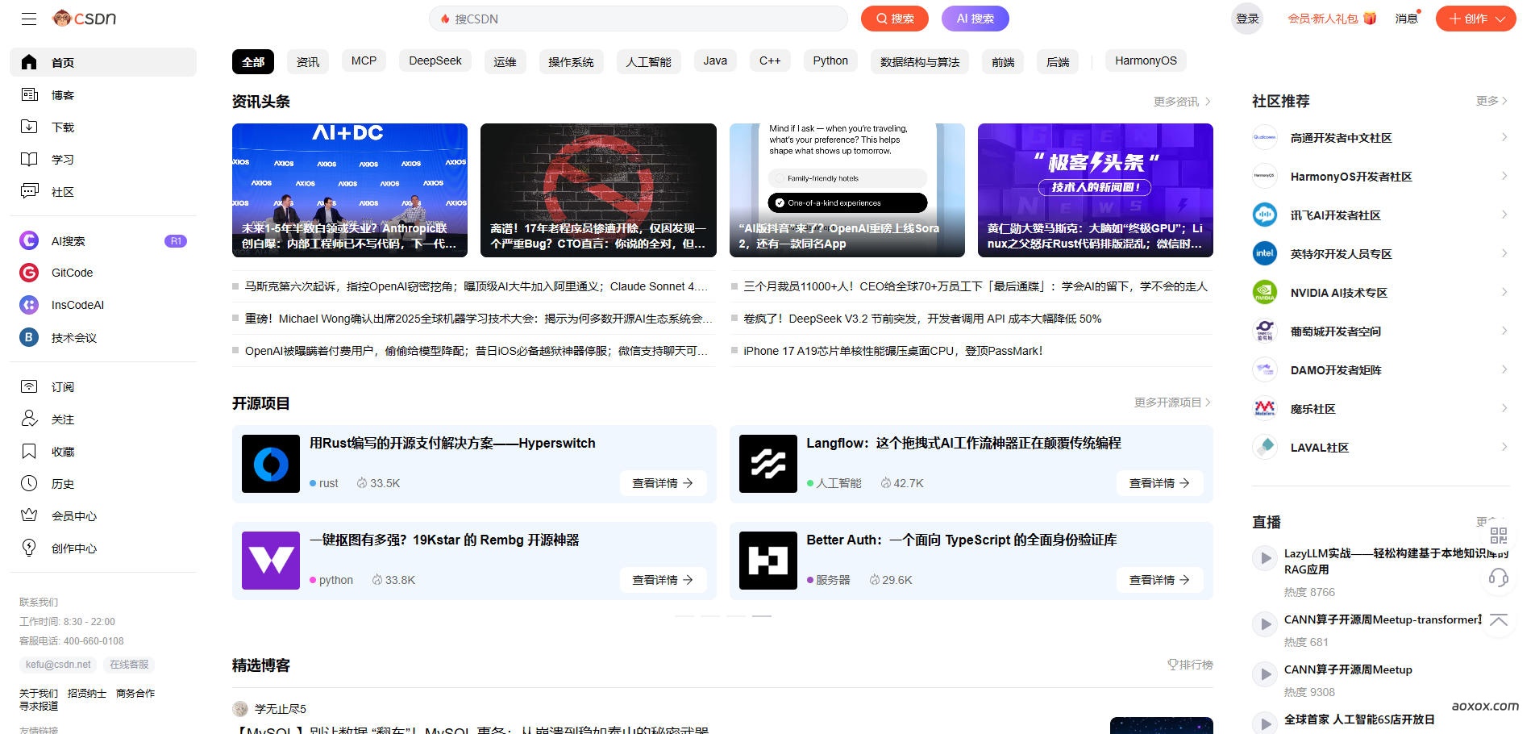
Task: Open the GitCode sidebar icon
Action: point(29,273)
